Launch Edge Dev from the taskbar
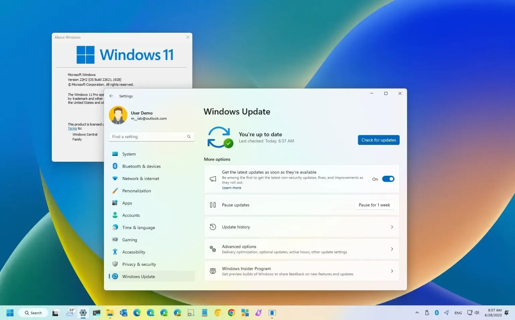Image resolution: width=515 pixels, height=320 pixels. pyautogui.click(x=164, y=313)
